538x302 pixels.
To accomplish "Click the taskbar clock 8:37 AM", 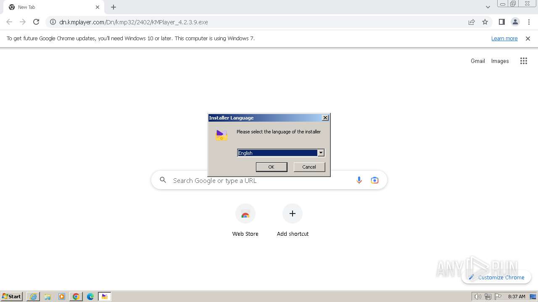I will pos(517,297).
